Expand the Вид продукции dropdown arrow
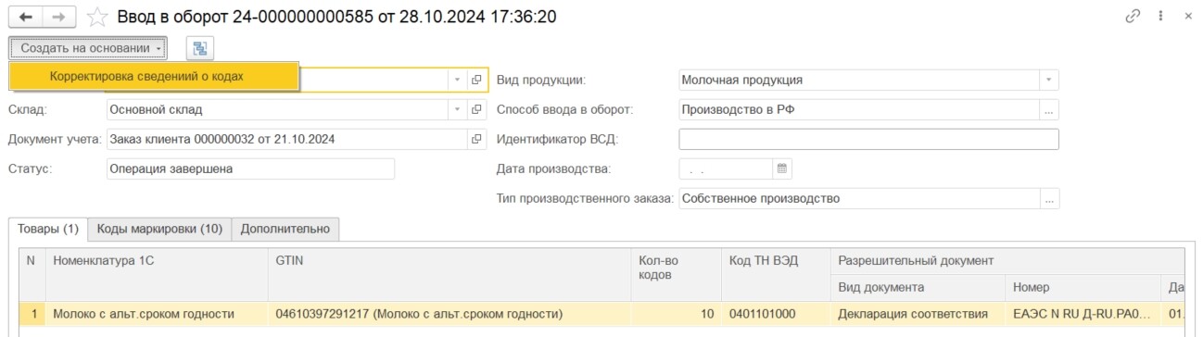1203x337 pixels. pyautogui.click(x=1048, y=81)
